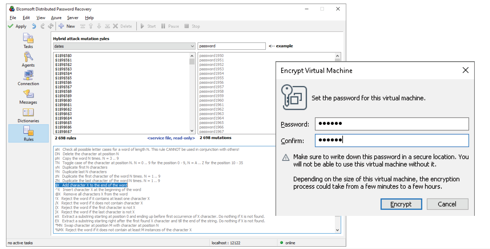Click the Apply checkmark in toolbar
The image size is (490, 249).
click(x=11, y=26)
